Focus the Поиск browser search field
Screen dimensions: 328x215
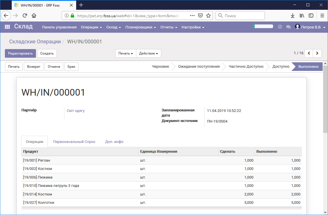[240, 16]
